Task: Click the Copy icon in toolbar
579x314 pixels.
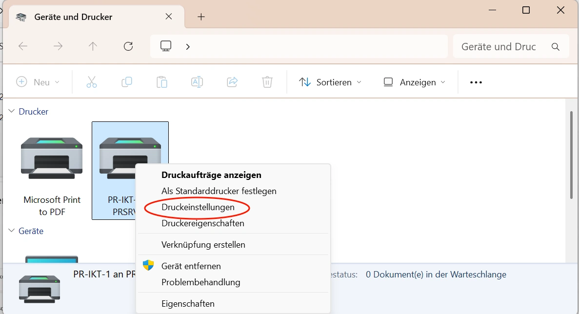Action: point(127,82)
